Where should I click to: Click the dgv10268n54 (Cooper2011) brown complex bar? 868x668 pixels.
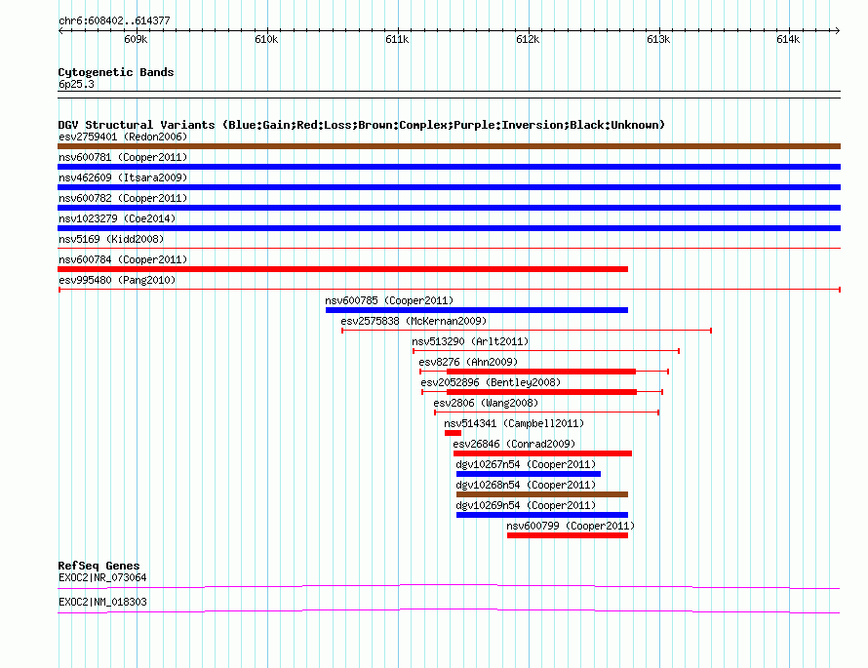[542, 494]
